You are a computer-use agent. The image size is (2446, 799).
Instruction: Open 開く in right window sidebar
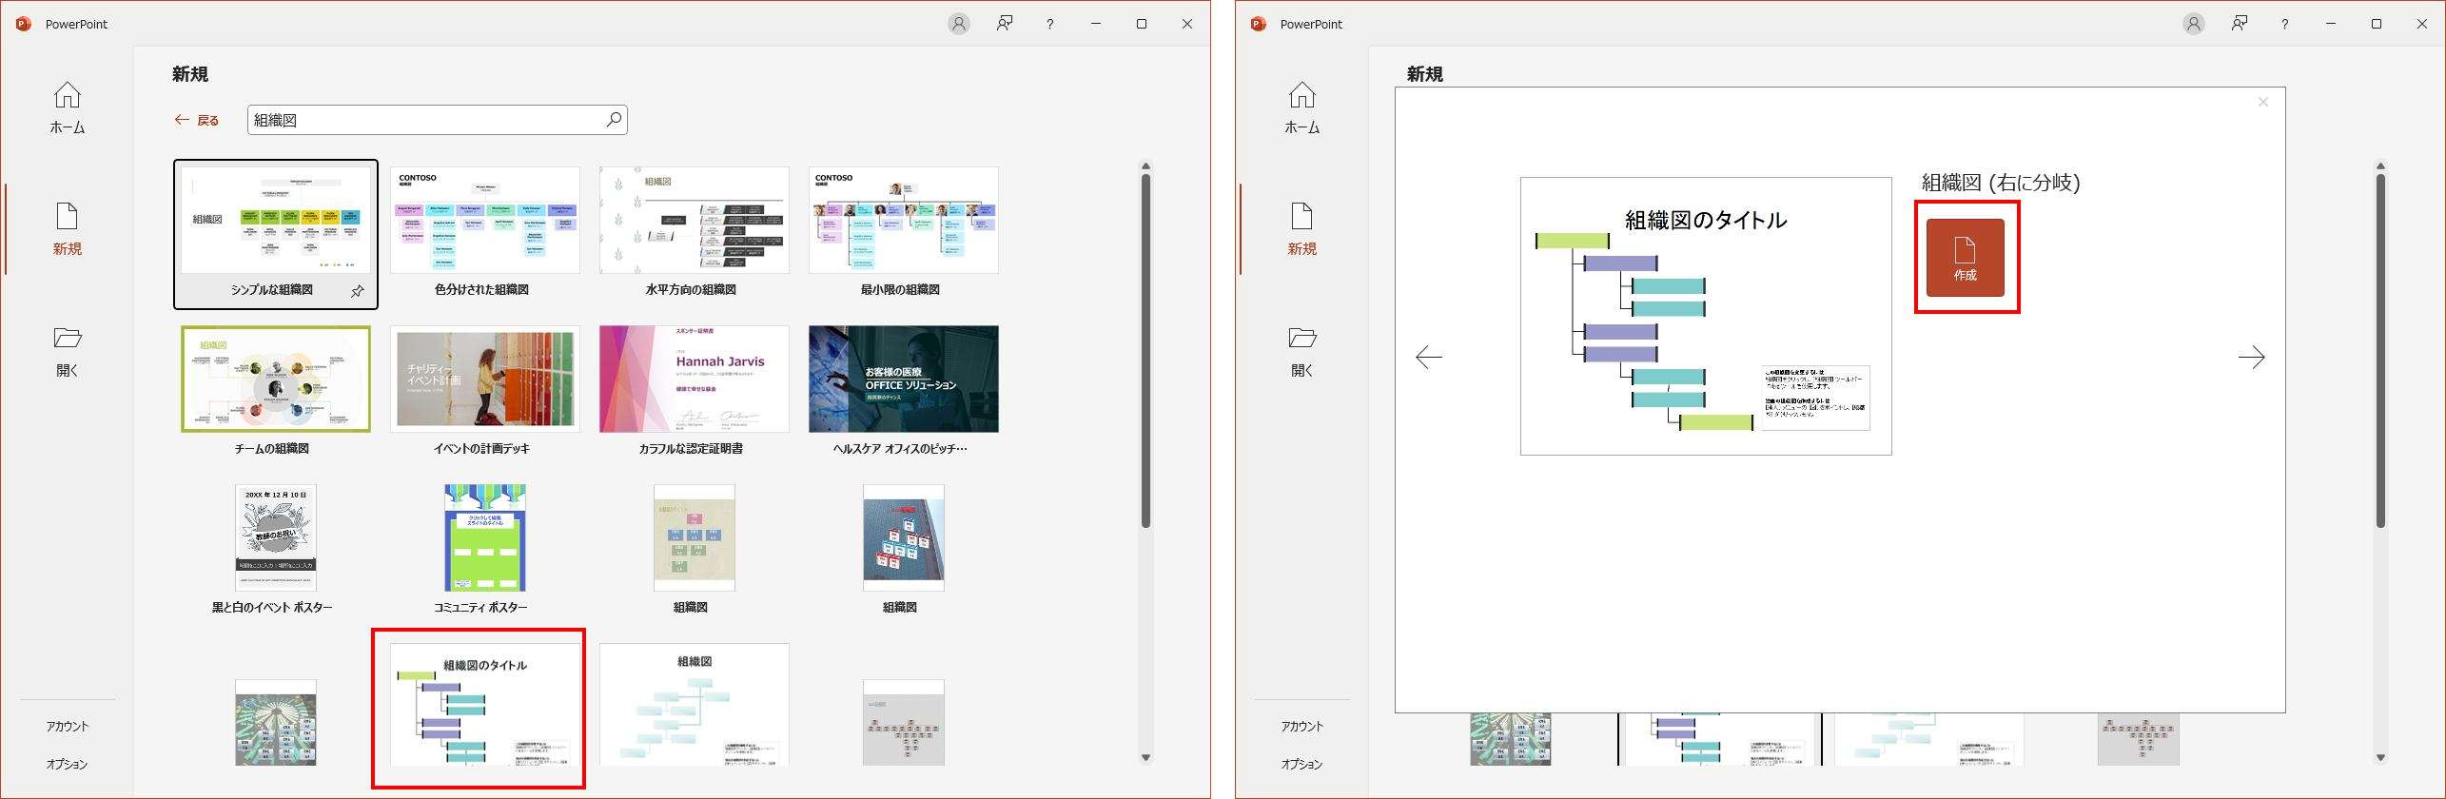[x=1301, y=351]
